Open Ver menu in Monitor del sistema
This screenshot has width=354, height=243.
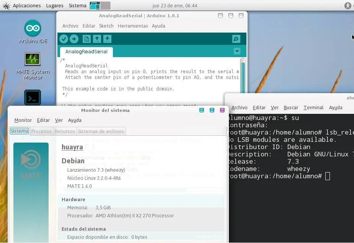(59, 120)
